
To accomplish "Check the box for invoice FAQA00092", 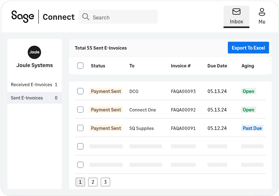I will [x=80, y=110].
